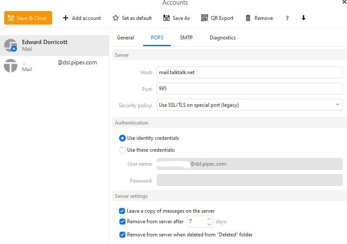The width and height of the screenshot is (347, 244).
Task: Select the @dsl.pipex.com account
Action: 54,66
